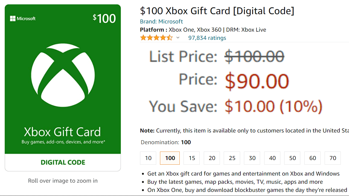
Task: Click the Microsoft logo on the card
Action: (22, 18)
